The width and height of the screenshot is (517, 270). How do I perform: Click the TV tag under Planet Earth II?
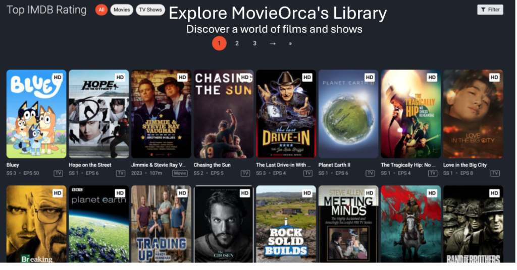[370, 173]
